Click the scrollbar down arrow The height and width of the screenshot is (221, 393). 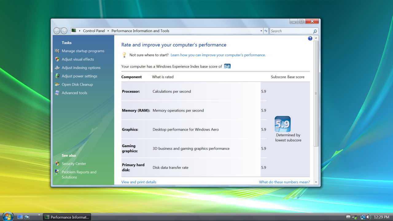[316, 182]
